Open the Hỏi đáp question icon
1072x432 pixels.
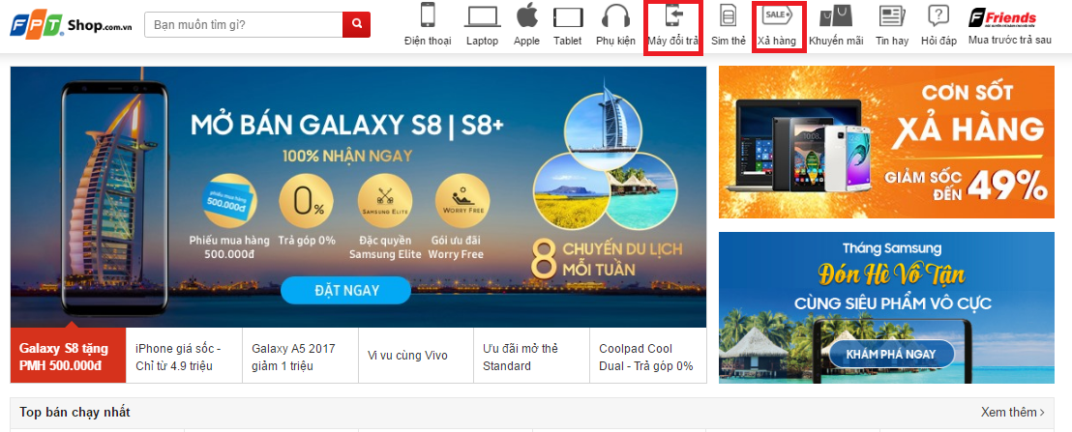(x=938, y=16)
